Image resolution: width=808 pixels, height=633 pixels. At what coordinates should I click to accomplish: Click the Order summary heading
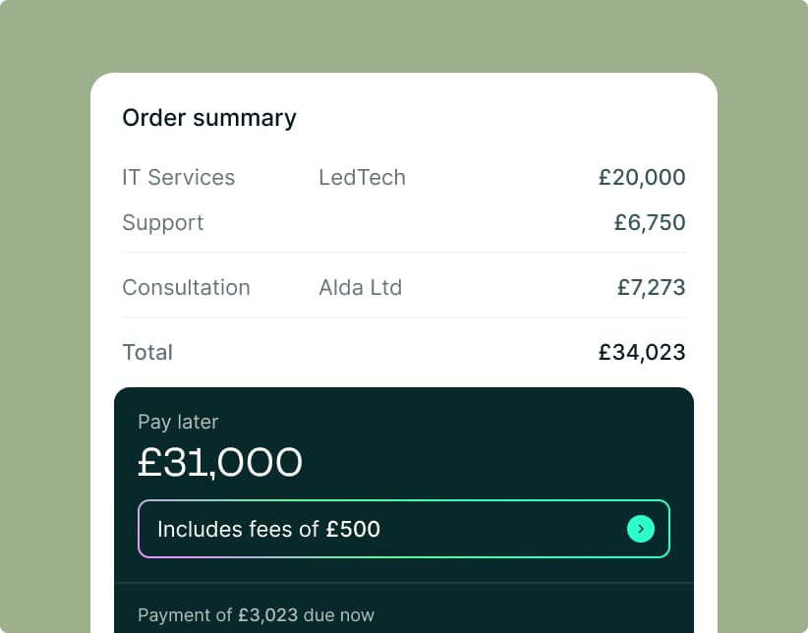(x=209, y=118)
